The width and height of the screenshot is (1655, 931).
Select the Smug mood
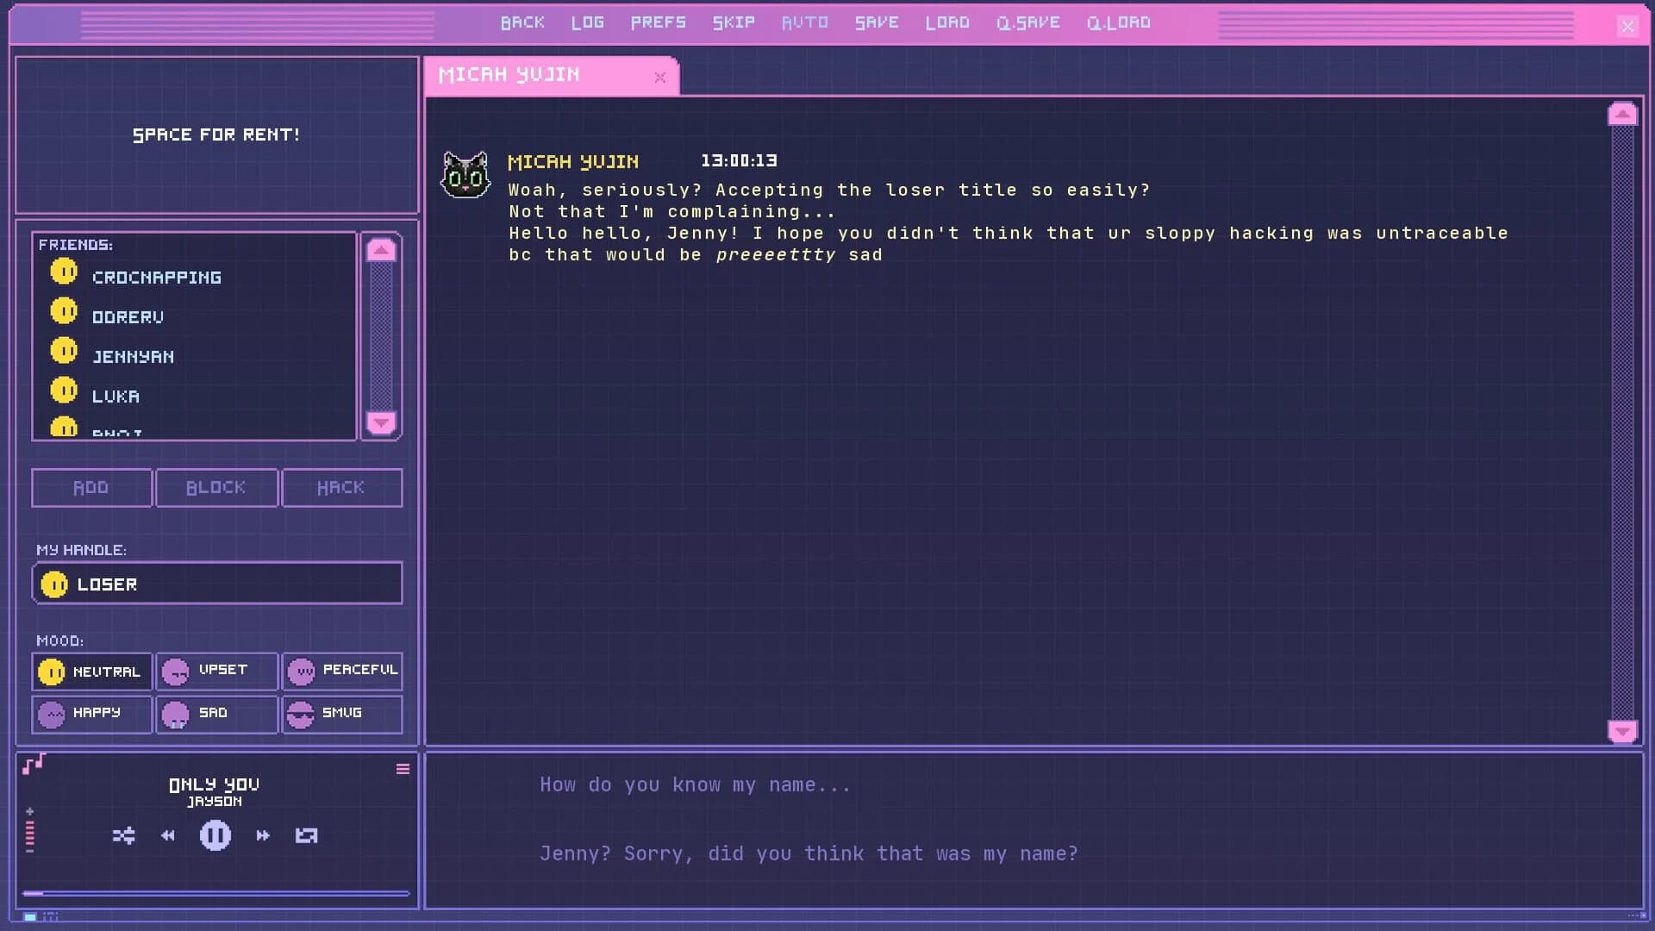(x=342, y=714)
